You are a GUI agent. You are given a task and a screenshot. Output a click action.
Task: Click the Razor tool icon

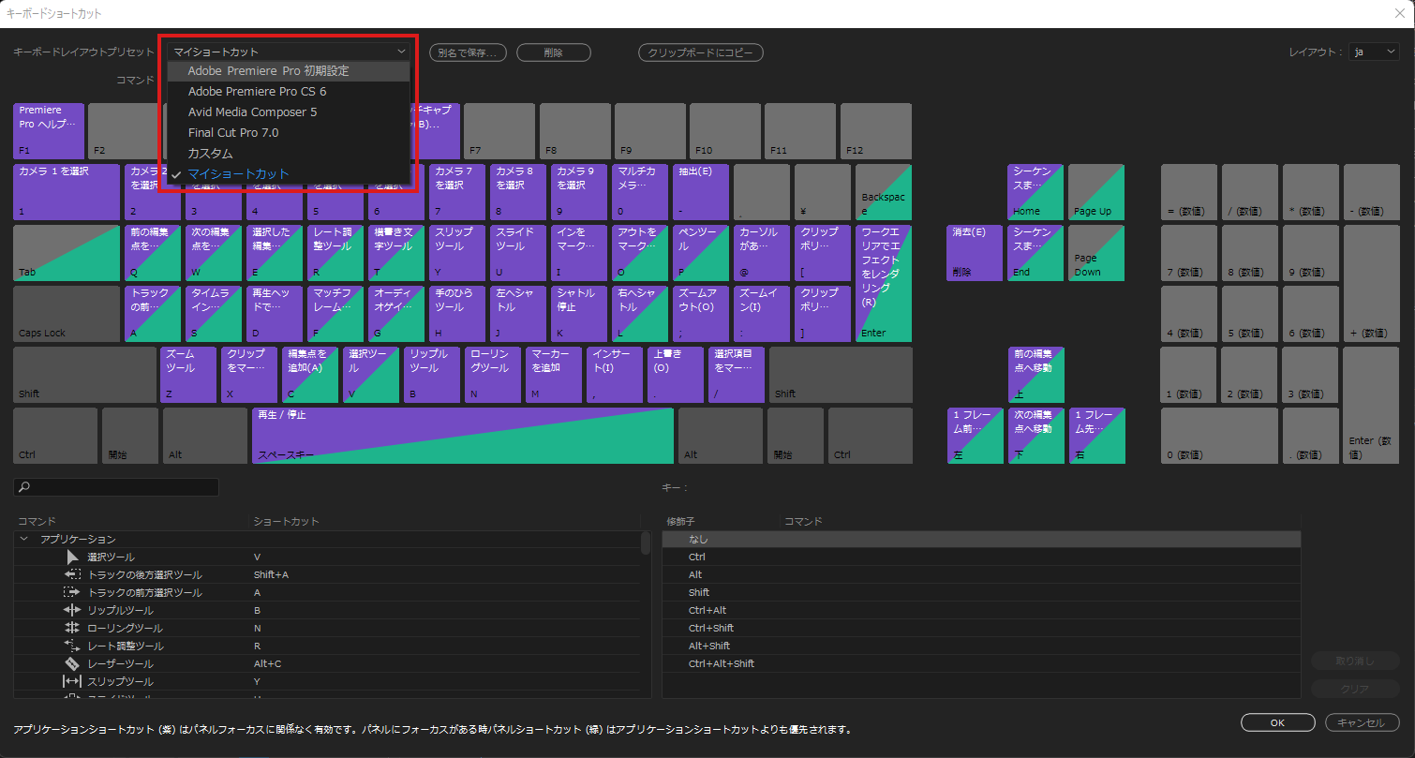pos(72,664)
